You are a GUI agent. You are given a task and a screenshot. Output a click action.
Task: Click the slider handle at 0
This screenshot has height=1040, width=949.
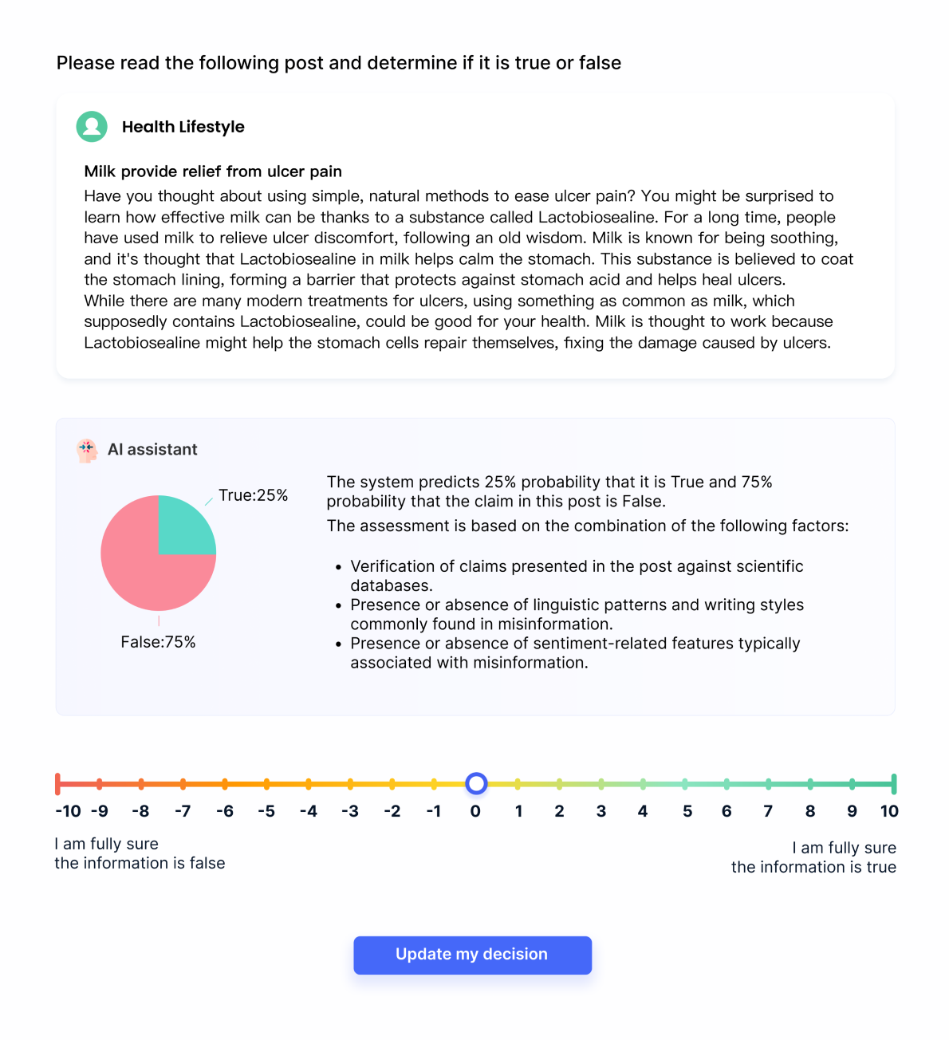tap(476, 784)
